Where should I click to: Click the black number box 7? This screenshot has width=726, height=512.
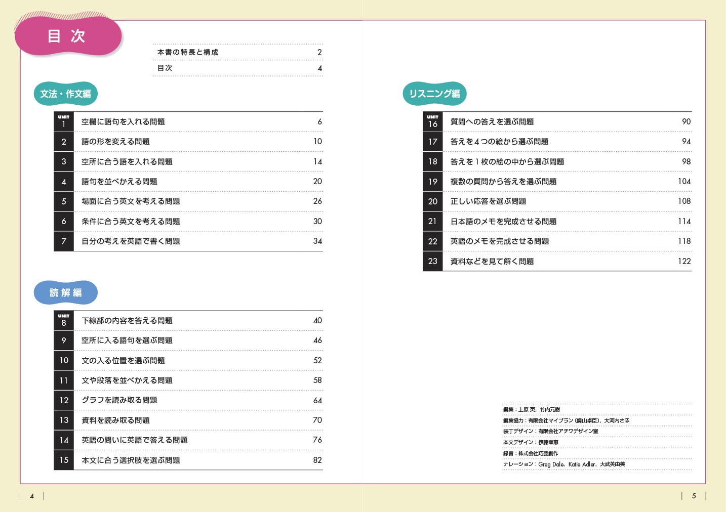pos(64,241)
